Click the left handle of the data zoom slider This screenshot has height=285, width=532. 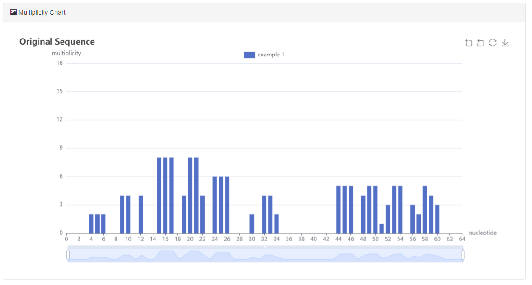[68, 255]
